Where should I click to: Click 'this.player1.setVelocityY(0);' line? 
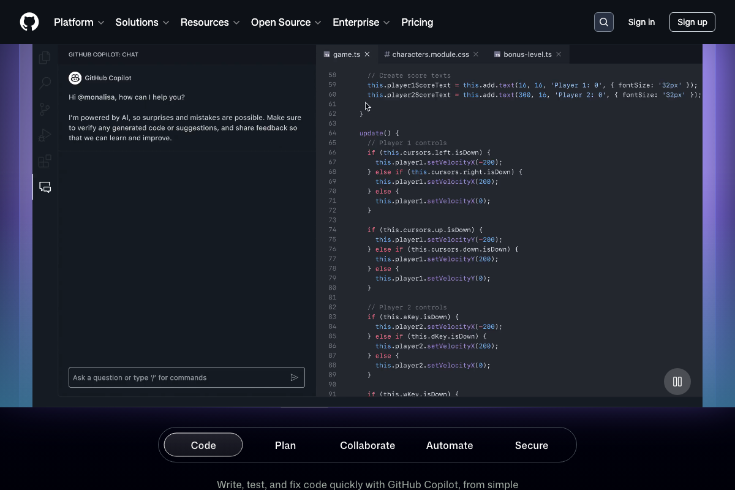tap(433, 279)
